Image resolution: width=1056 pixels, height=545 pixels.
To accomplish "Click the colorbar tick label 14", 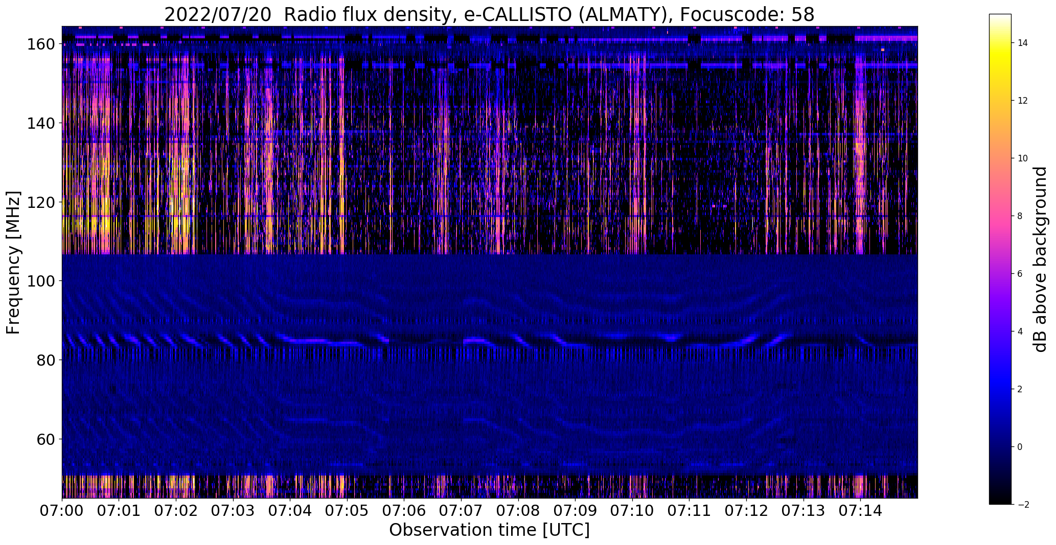I will tap(1023, 43).
